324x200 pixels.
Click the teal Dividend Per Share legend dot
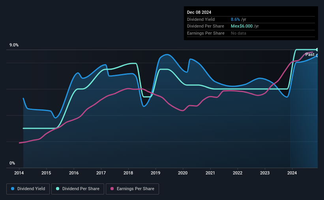pos(58,189)
